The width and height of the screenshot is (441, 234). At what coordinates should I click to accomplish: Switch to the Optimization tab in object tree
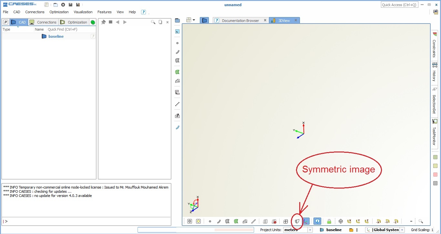(74, 22)
